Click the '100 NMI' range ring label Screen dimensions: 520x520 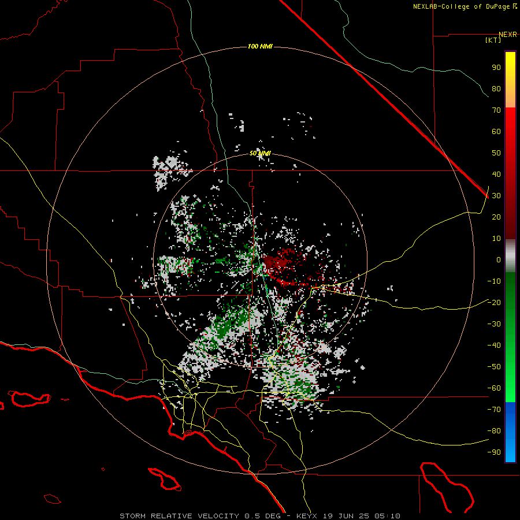coord(260,46)
